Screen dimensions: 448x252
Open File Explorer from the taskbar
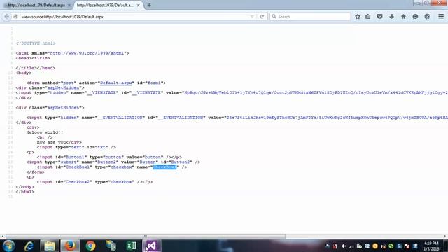point(50,246)
